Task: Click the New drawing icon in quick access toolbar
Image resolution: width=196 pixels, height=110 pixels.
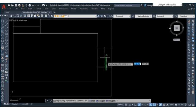Action: click(x=9, y=5)
